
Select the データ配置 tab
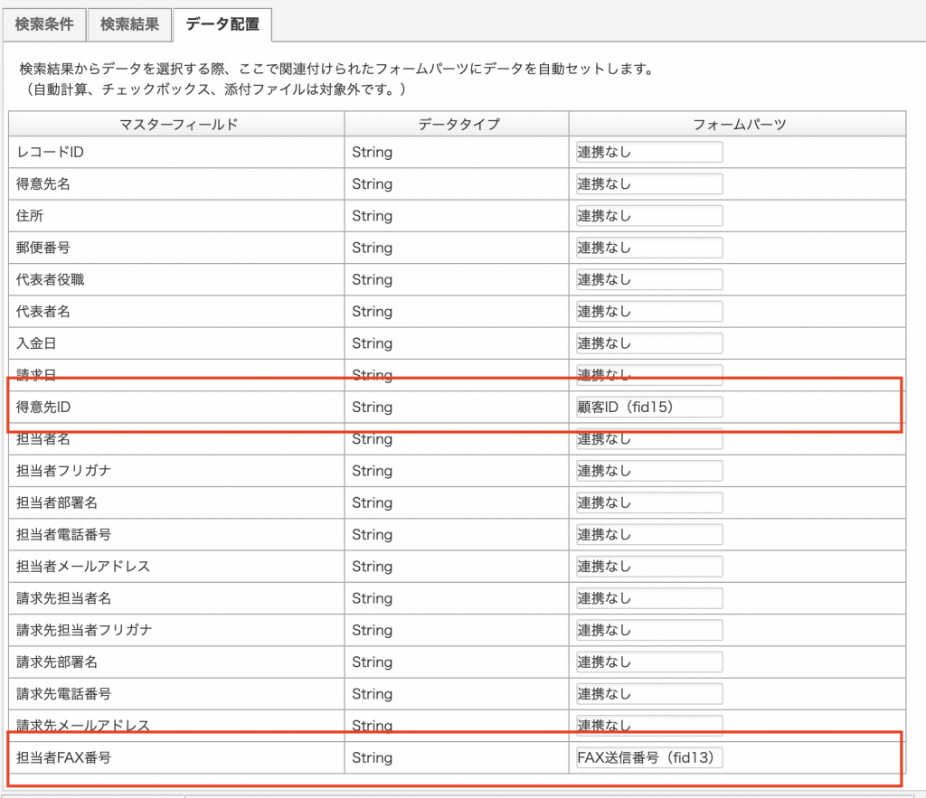point(222,24)
